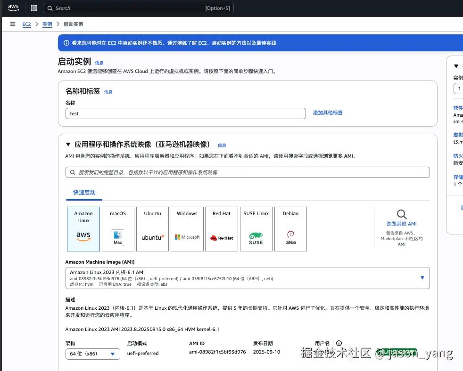
Task: Click the uefi-preferred boot mode value
Action: coord(143,353)
